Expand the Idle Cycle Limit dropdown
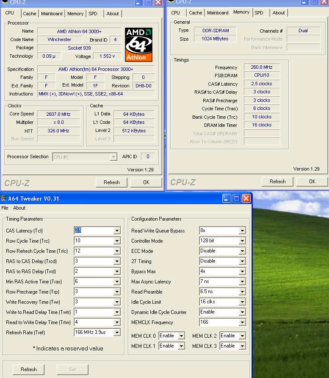This screenshot has width=329, height=378. pos(242,302)
